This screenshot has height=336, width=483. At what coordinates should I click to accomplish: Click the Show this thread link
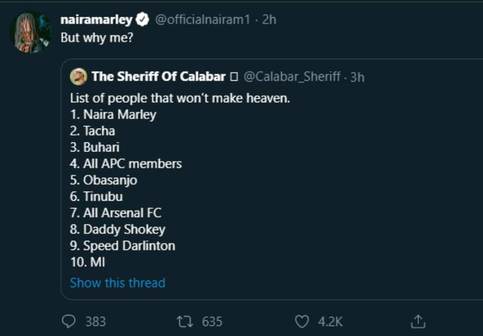point(117,282)
